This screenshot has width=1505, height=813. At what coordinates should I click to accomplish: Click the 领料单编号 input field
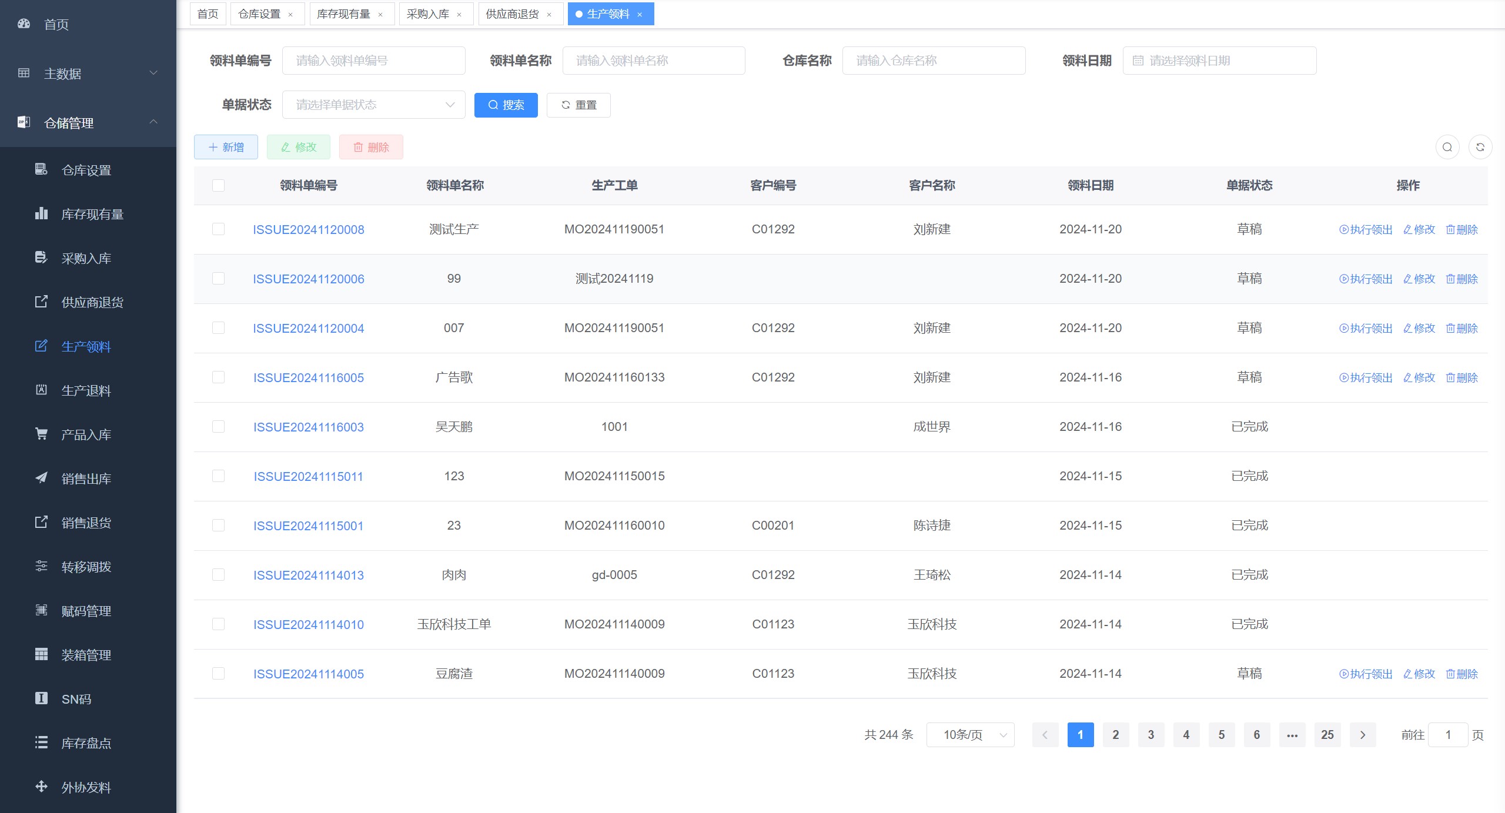pyautogui.click(x=374, y=61)
